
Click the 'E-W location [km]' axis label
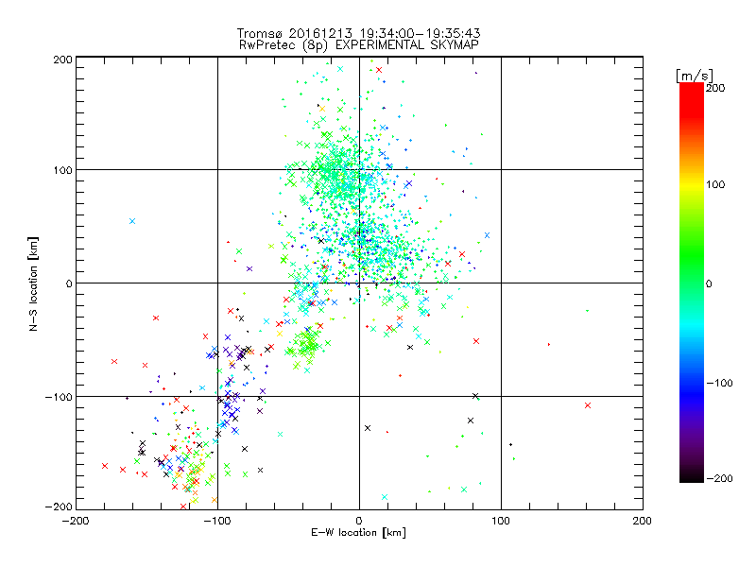(358, 533)
